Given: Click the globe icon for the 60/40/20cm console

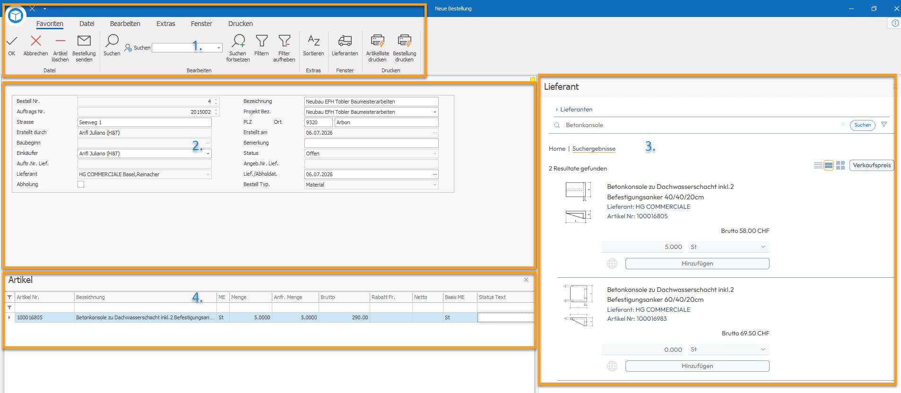Looking at the screenshot, I should tap(612, 366).
